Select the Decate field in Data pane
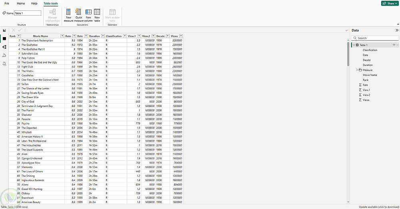The width and height of the screenshot is (400, 209). click(366, 60)
